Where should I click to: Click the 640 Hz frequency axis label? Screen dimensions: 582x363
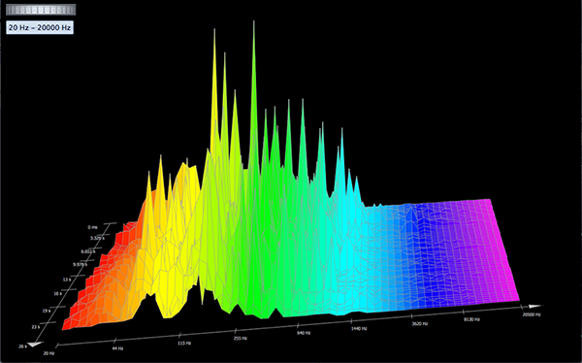tap(304, 333)
